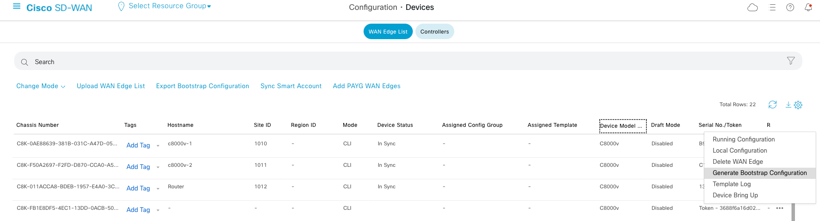Click the cloud status icon
This screenshot has height=221, width=820.
[753, 7]
